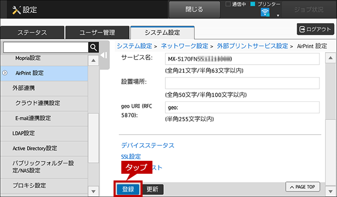337x197 pixels.
Task: Click the 閉じる button
Action: pyautogui.click(x=194, y=9)
